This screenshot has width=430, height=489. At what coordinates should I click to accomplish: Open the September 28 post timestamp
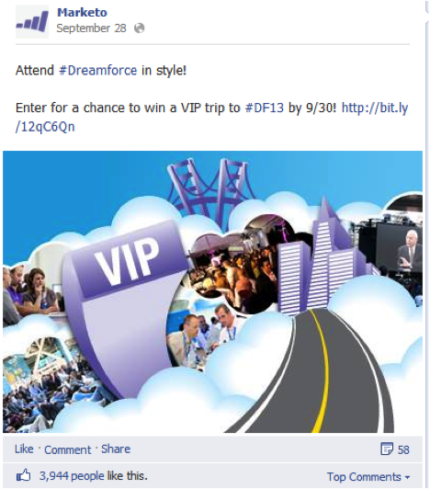click(x=91, y=28)
